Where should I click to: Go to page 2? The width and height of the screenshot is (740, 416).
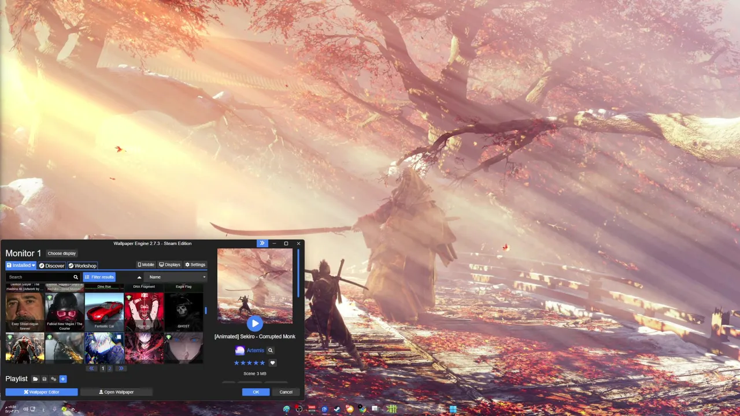click(109, 368)
